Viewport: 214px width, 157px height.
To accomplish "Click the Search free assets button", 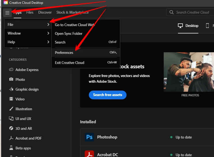I will pos(107,95).
